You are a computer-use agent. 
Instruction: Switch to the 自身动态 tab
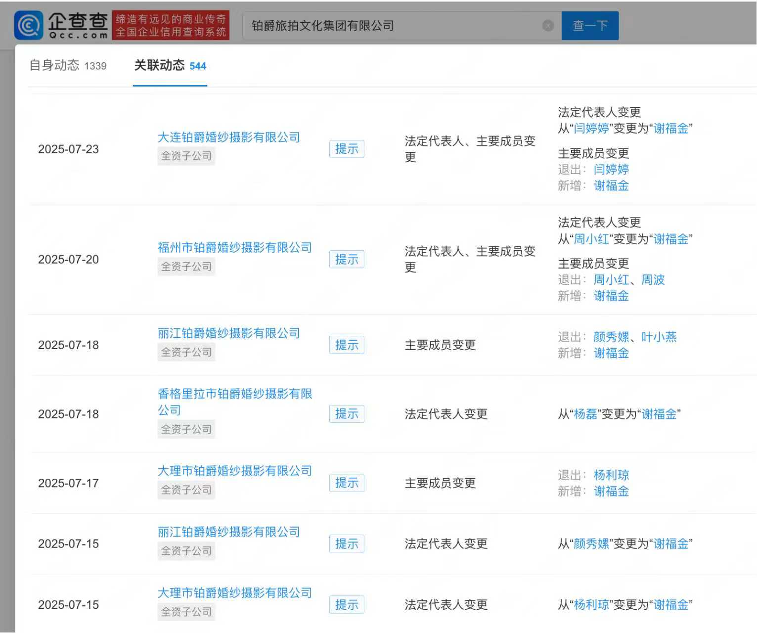68,65
